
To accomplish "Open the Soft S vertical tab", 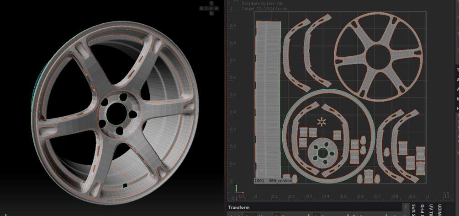I will click(414, 210).
